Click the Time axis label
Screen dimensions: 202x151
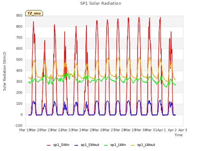coord(179,135)
